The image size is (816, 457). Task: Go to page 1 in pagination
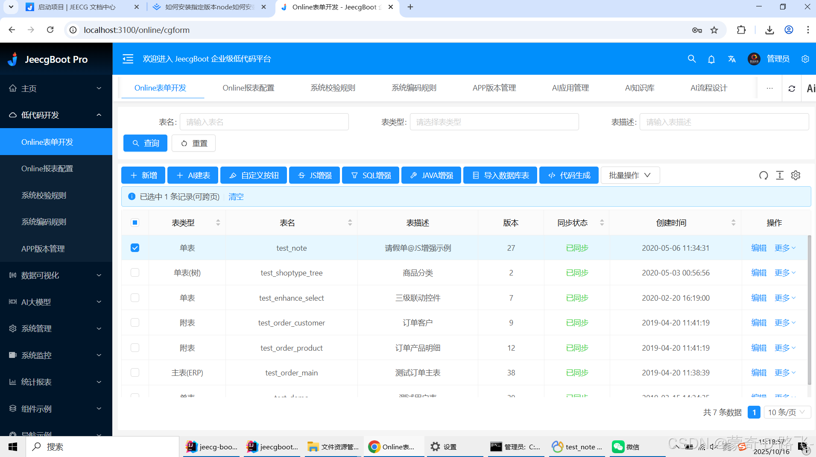coord(754,412)
